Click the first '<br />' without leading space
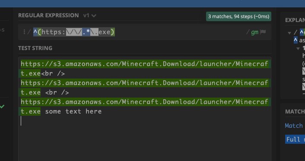Image resolution: width=305 pixels, height=161 pixels. (53, 73)
